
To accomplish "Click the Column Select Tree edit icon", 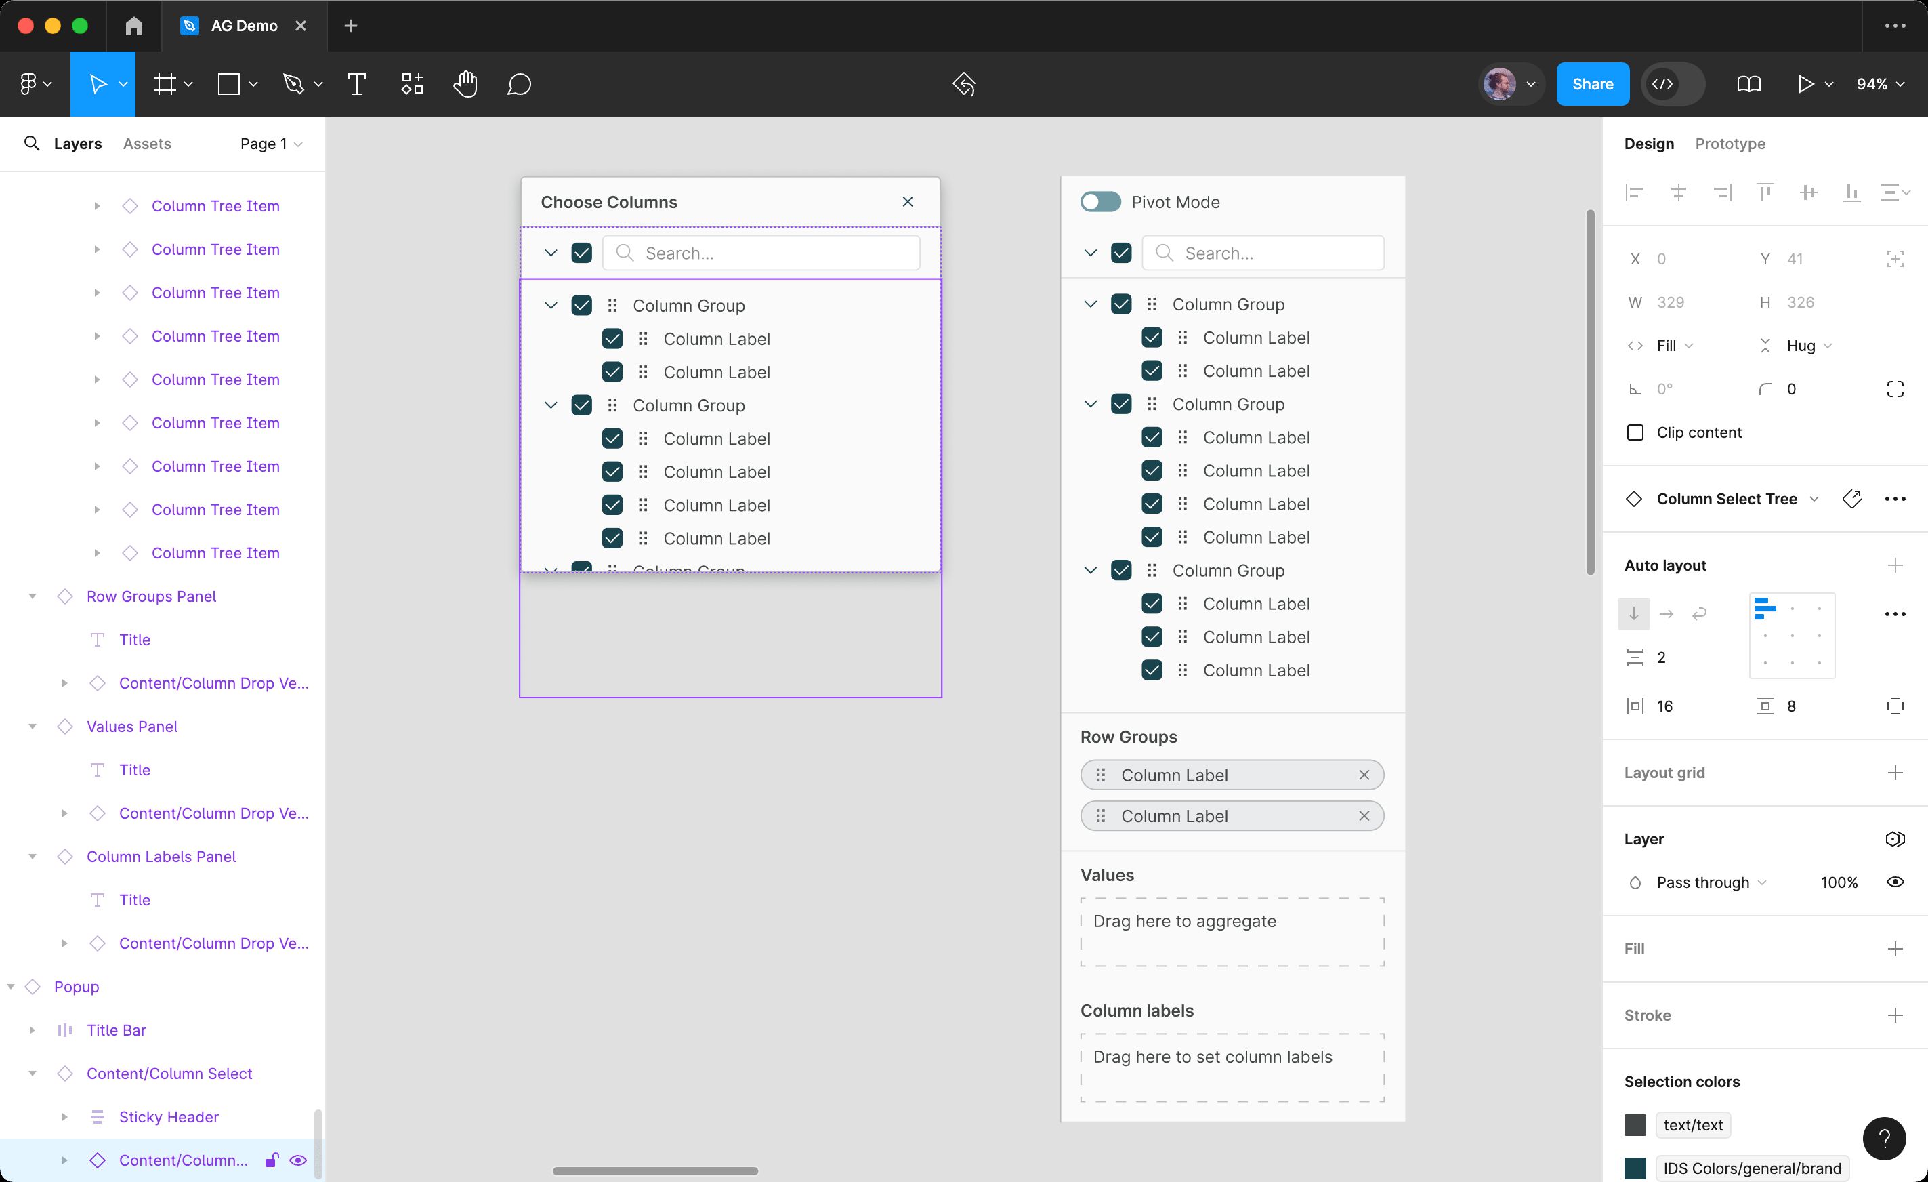I will click(1852, 497).
